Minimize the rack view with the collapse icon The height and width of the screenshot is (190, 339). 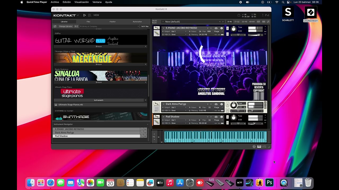pyautogui.click(x=268, y=22)
